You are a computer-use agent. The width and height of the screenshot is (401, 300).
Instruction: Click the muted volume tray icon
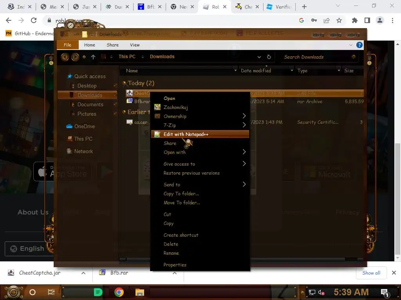[321, 292]
